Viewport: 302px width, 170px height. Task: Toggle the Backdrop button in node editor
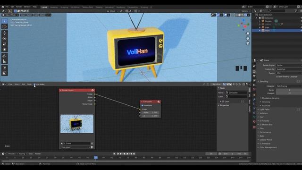217,84
